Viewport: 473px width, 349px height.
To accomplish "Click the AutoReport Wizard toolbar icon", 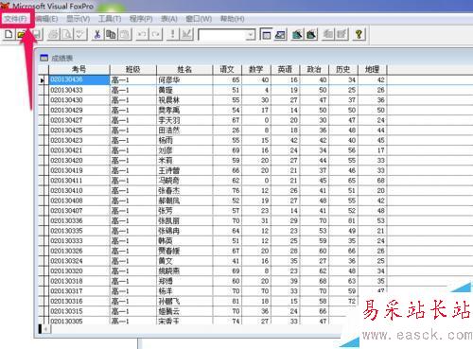I will (342, 34).
